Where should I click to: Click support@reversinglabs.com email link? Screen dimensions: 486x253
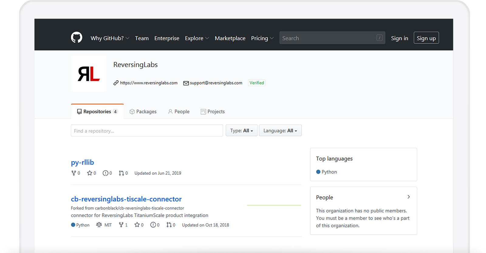(x=216, y=83)
